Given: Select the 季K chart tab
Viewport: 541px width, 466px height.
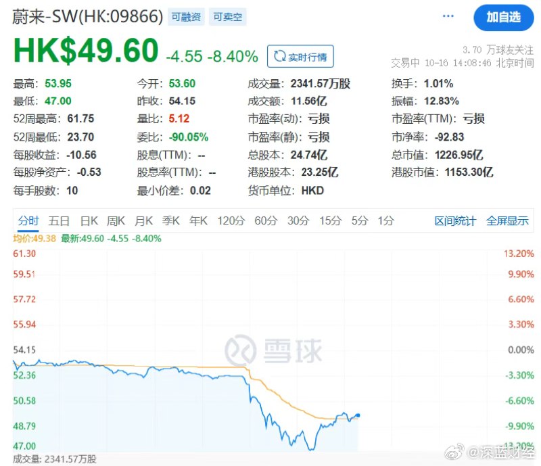Looking at the screenshot, I should [x=171, y=220].
